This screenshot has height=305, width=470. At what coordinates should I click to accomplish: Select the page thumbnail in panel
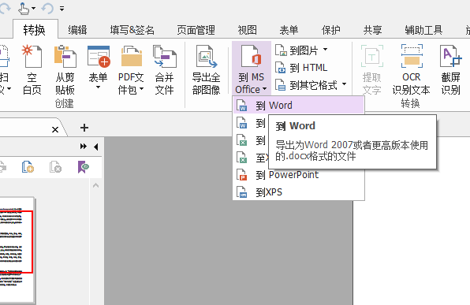pos(17,249)
